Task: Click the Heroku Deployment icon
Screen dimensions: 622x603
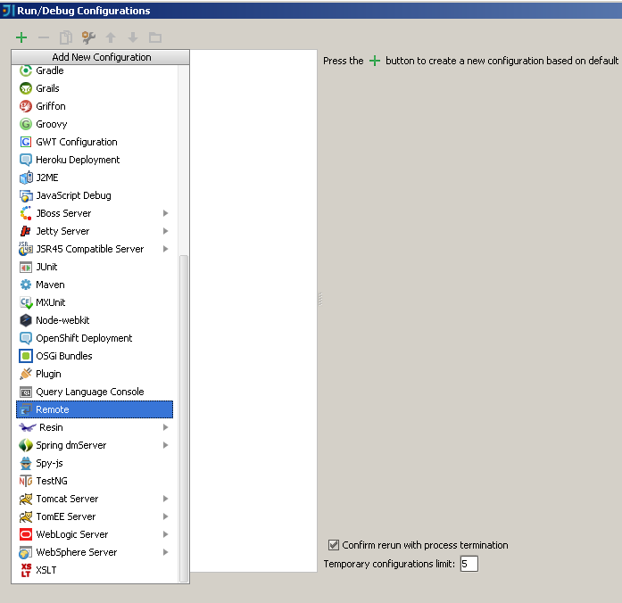Action: (26, 160)
